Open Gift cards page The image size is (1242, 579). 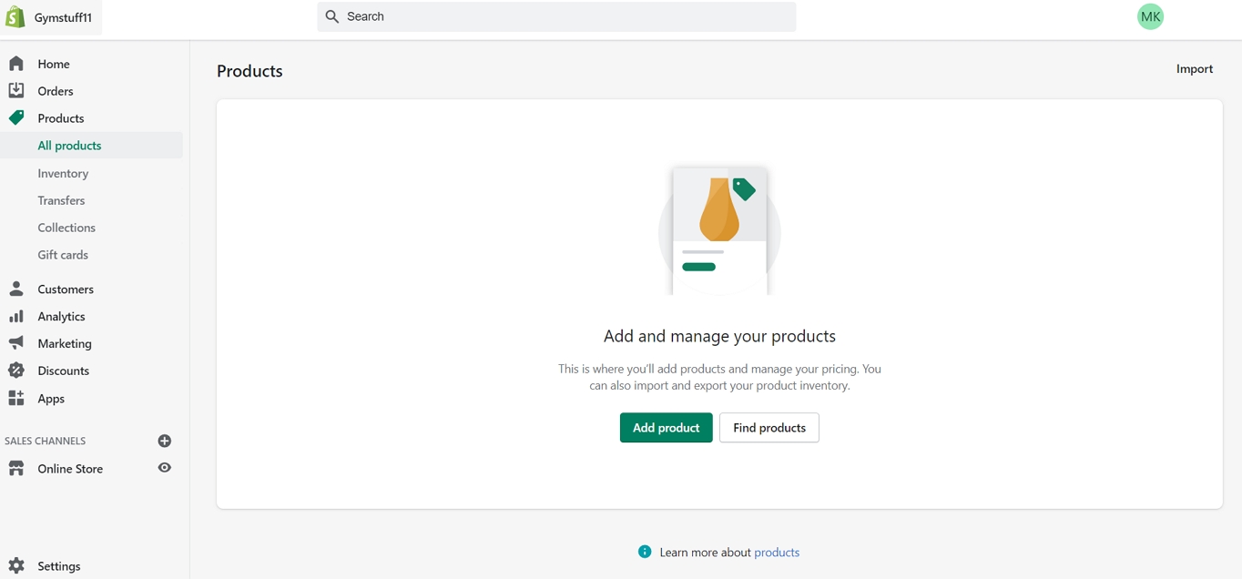(63, 255)
